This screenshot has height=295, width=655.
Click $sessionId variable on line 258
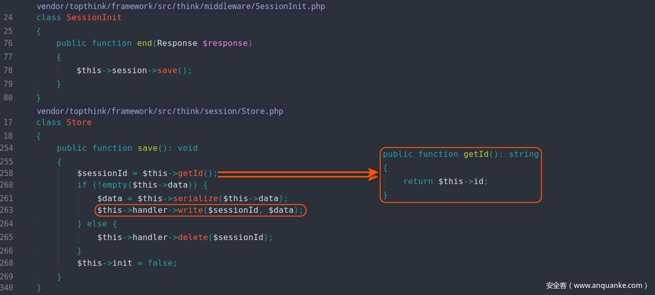click(x=102, y=173)
